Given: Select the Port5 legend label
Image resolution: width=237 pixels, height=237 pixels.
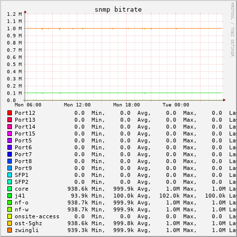Looking at the screenshot, I should 23,140.
